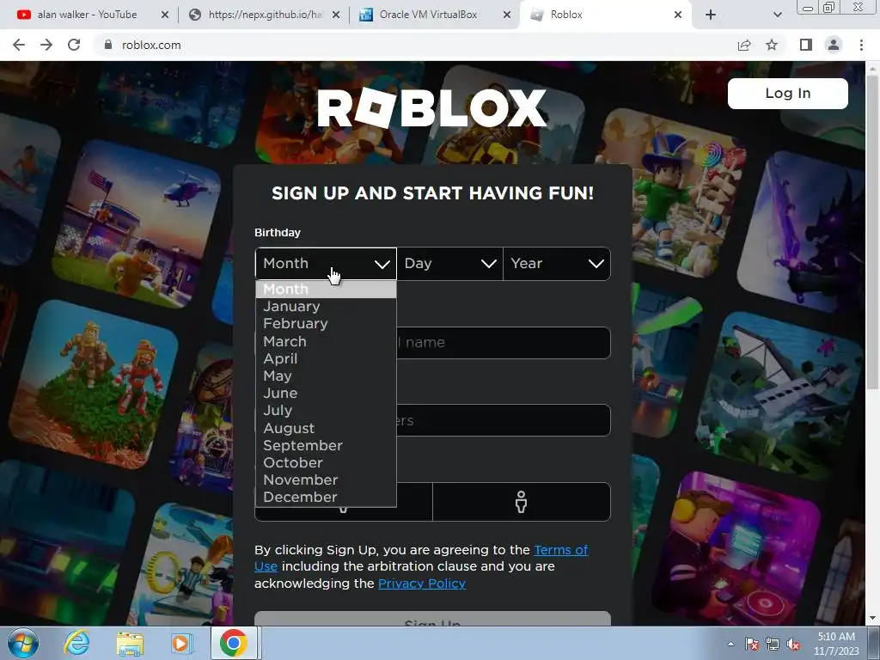The width and height of the screenshot is (880, 660).
Task: Click the Roblox logo
Action: click(431, 107)
